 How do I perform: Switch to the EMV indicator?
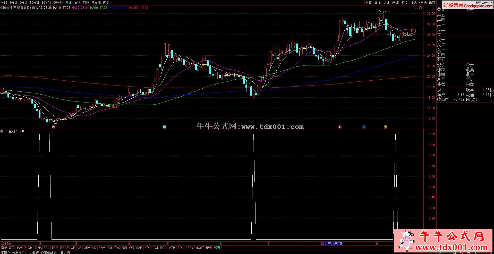(x=102, y=248)
